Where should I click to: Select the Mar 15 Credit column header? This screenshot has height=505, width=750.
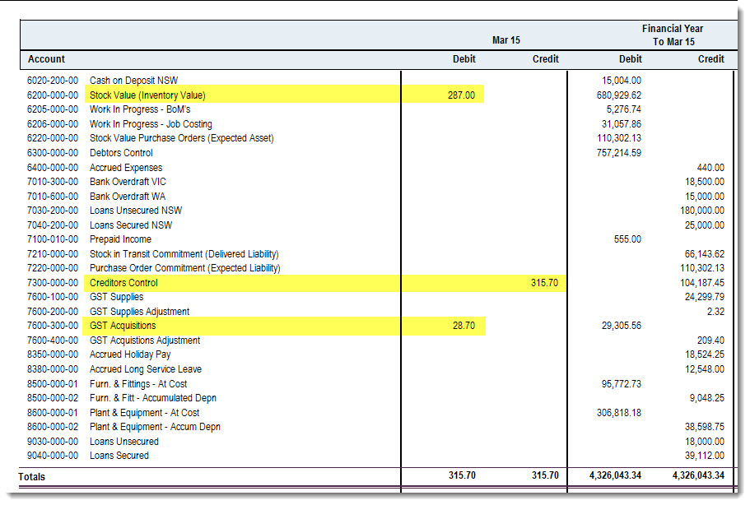545,59
